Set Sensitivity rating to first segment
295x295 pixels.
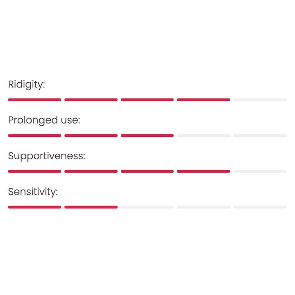[35, 207]
